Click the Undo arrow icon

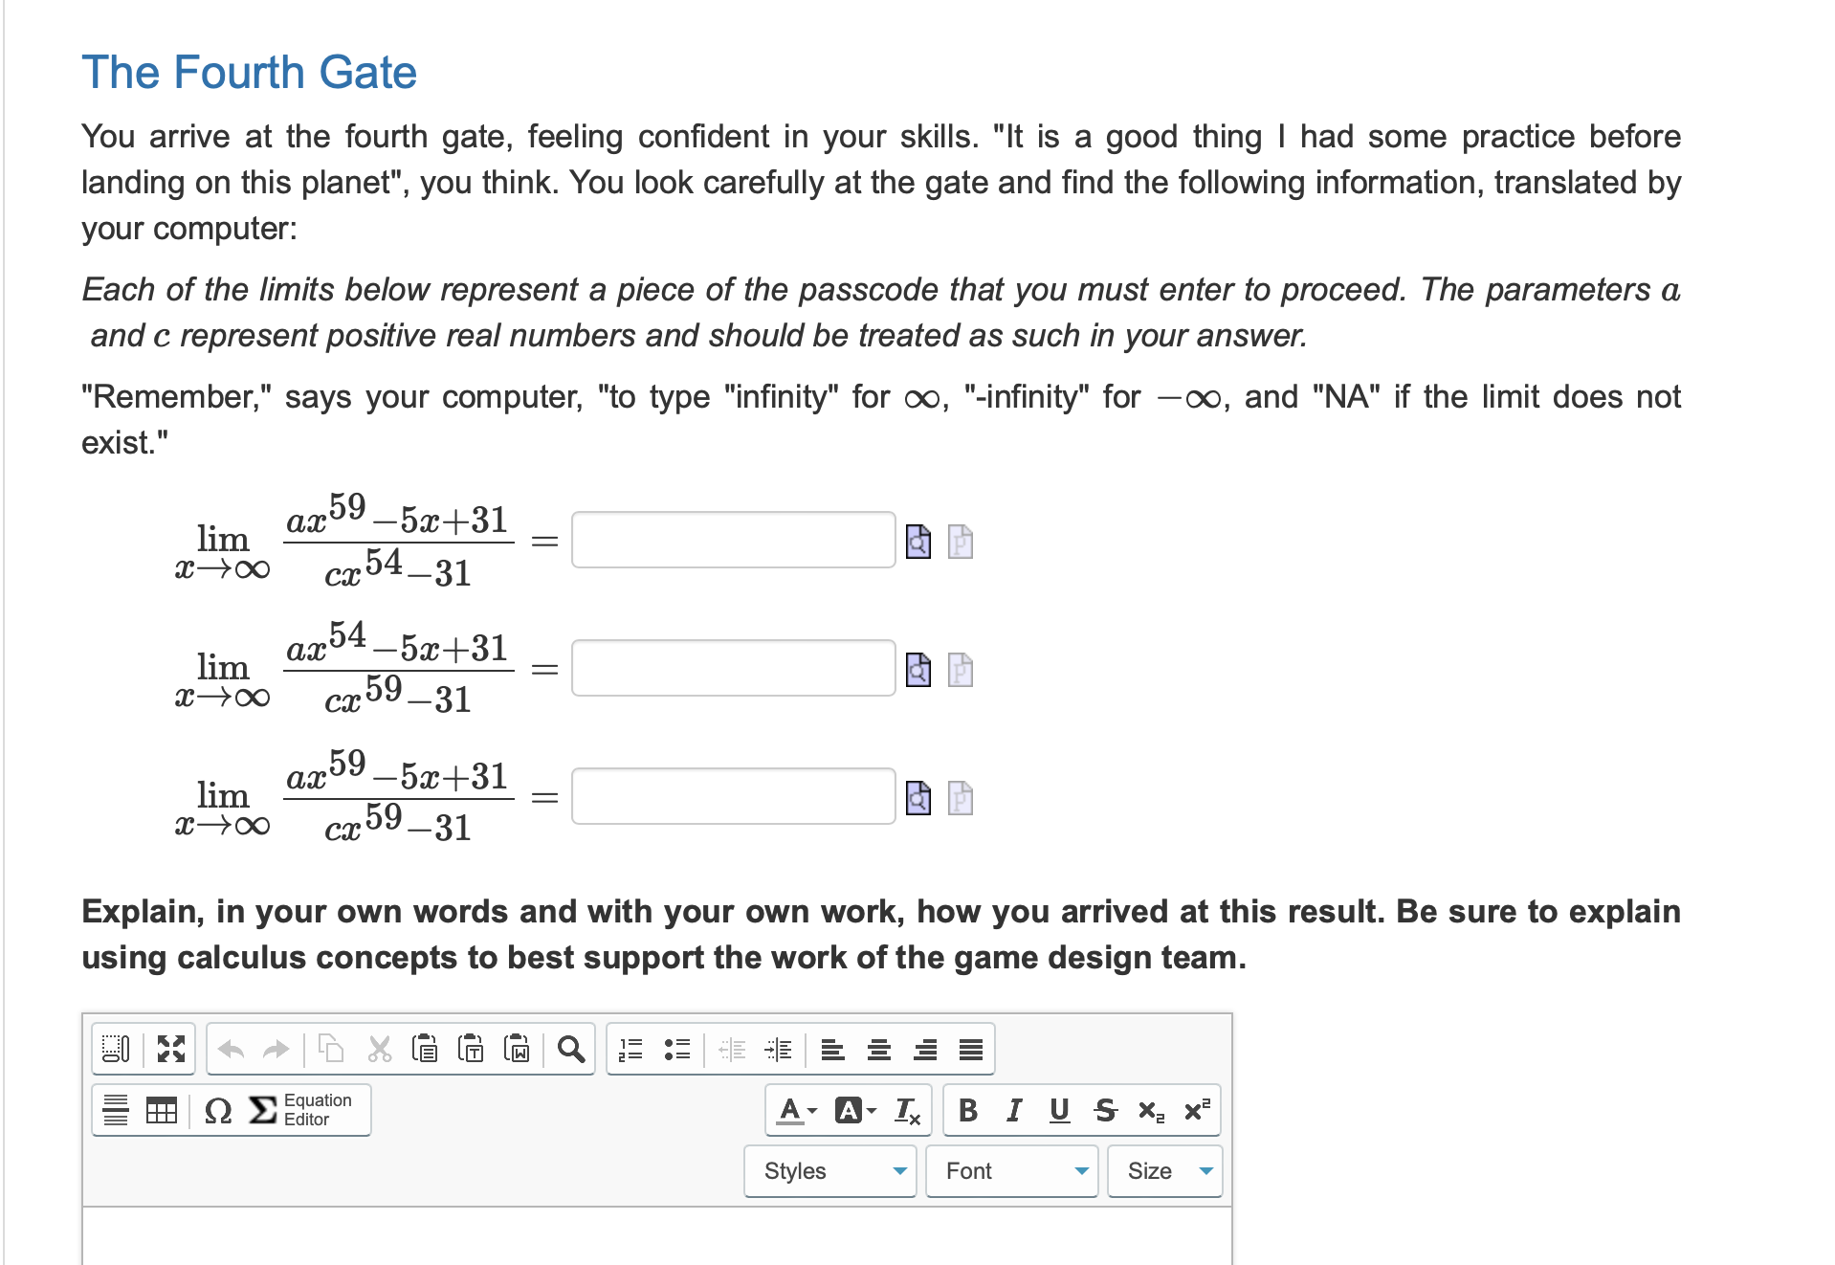click(231, 1049)
